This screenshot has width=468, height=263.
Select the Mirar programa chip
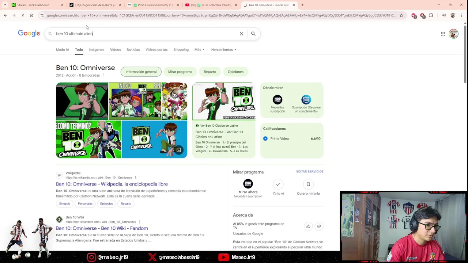(x=180, y=72)
